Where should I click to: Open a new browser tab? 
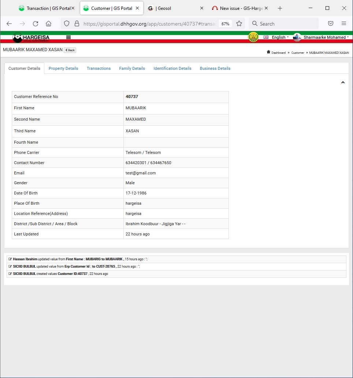point(280,8)
